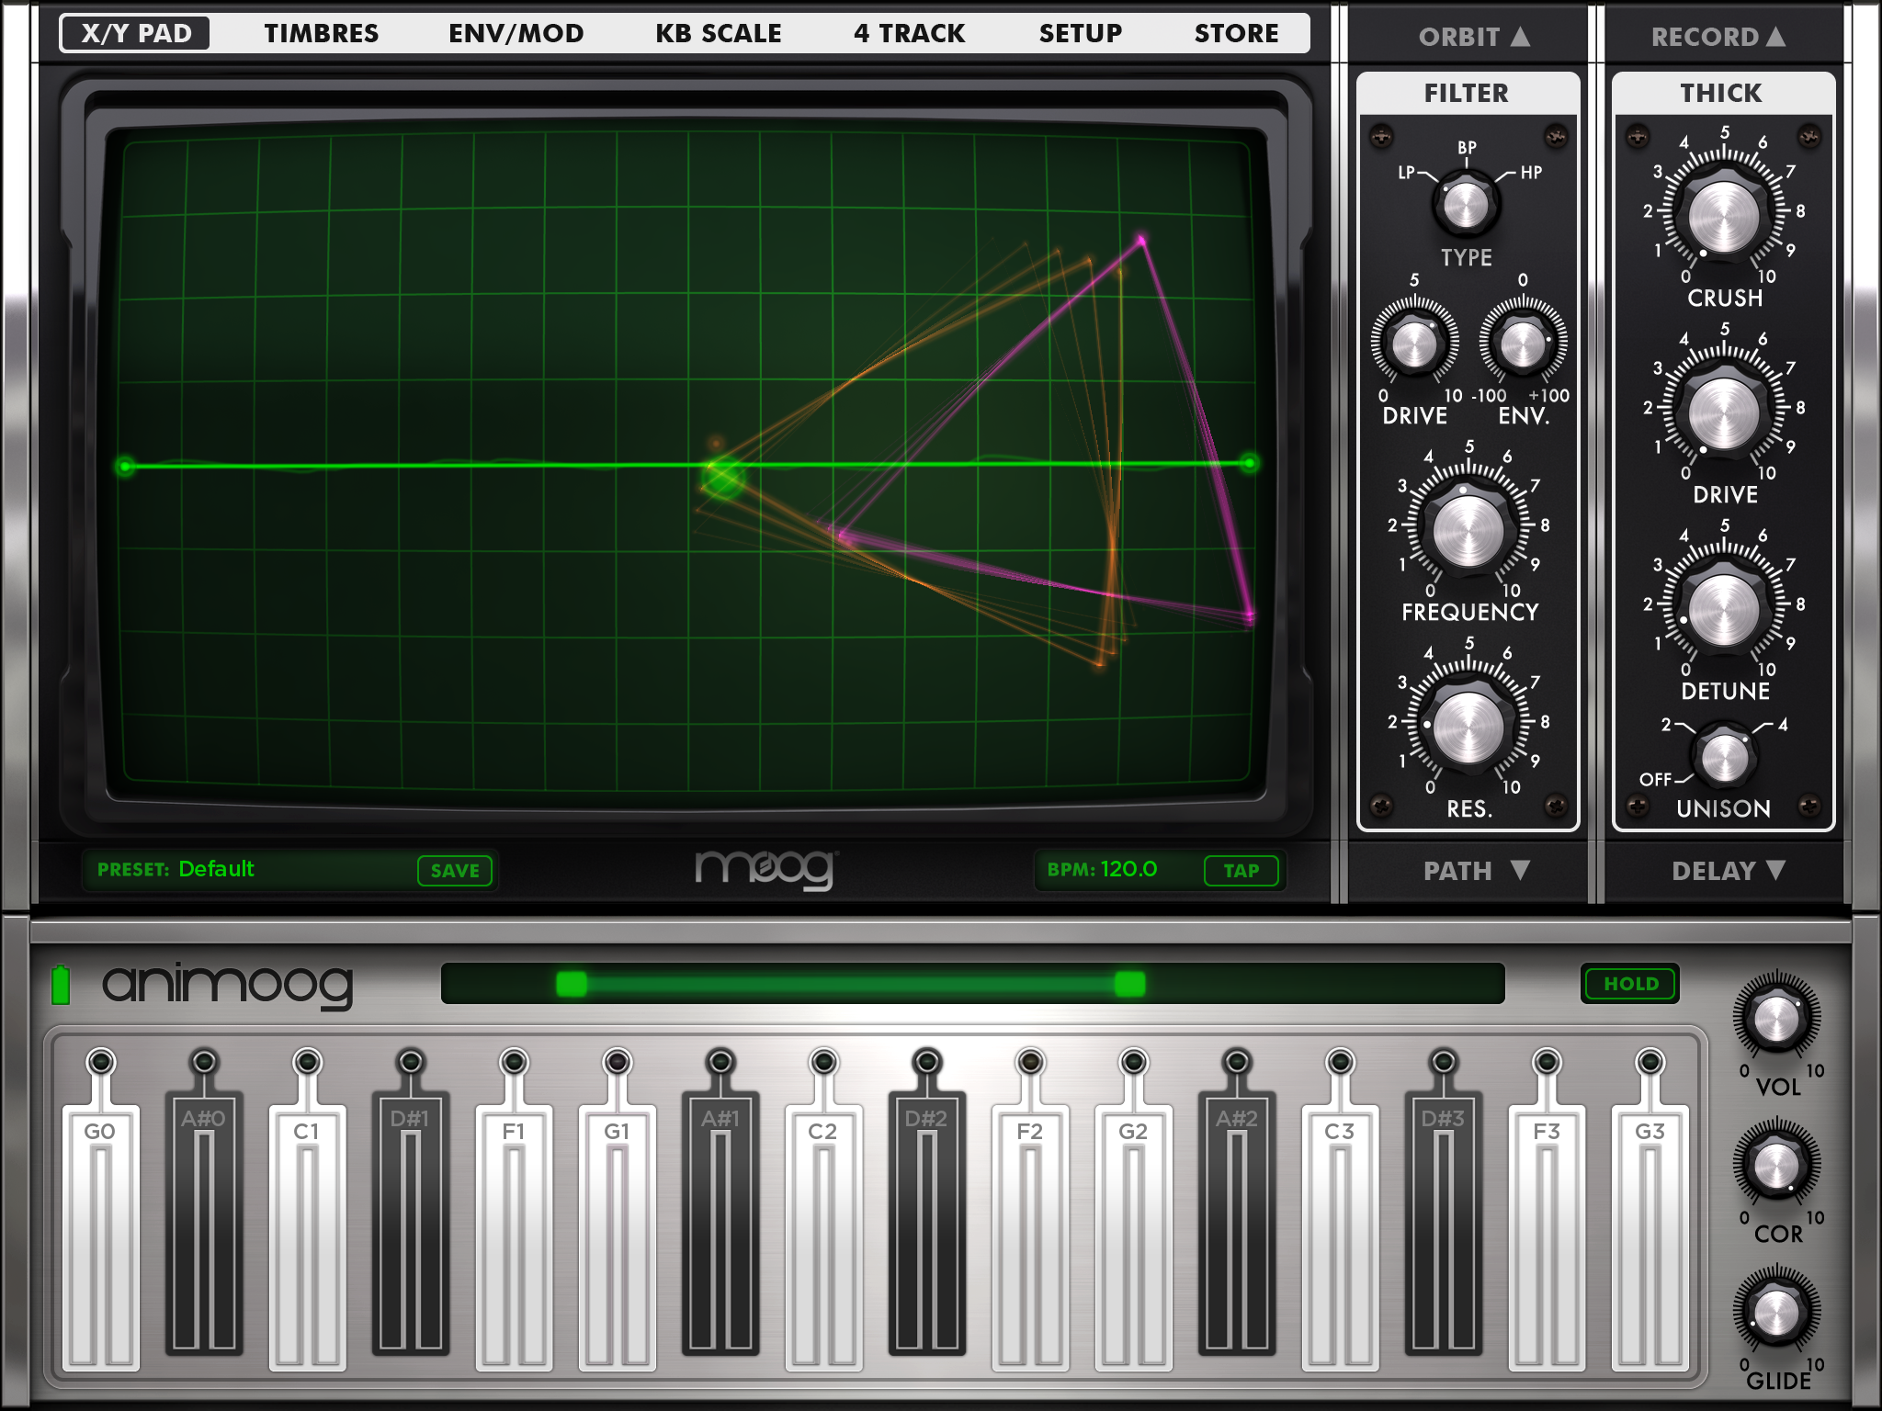Click the SAVE preset button
Screen dimensions: 1882x1411
455,870
